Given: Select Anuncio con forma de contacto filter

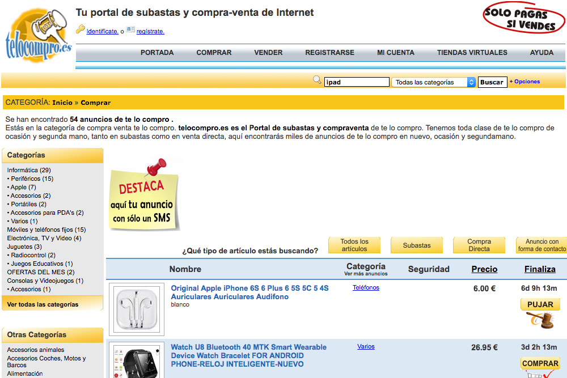Looking at the screenshot, I should click(x=541, y=245).
